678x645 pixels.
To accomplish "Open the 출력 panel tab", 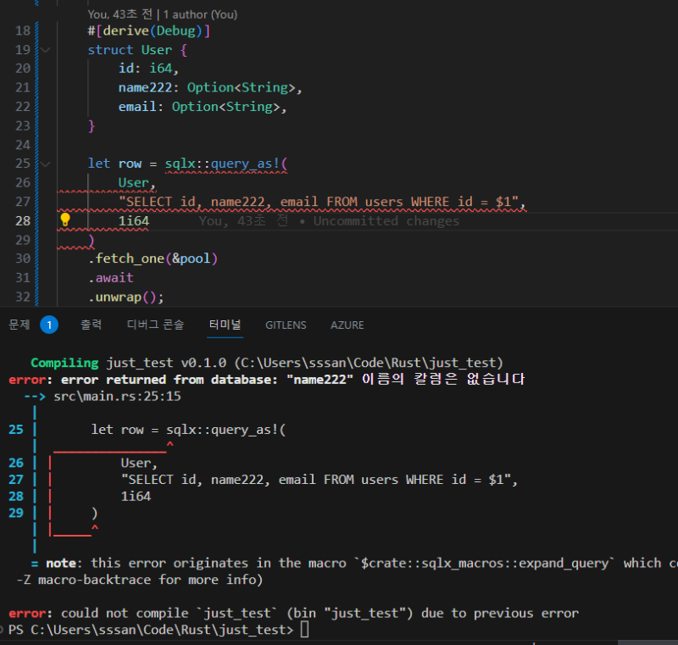I will click(92, 325).
